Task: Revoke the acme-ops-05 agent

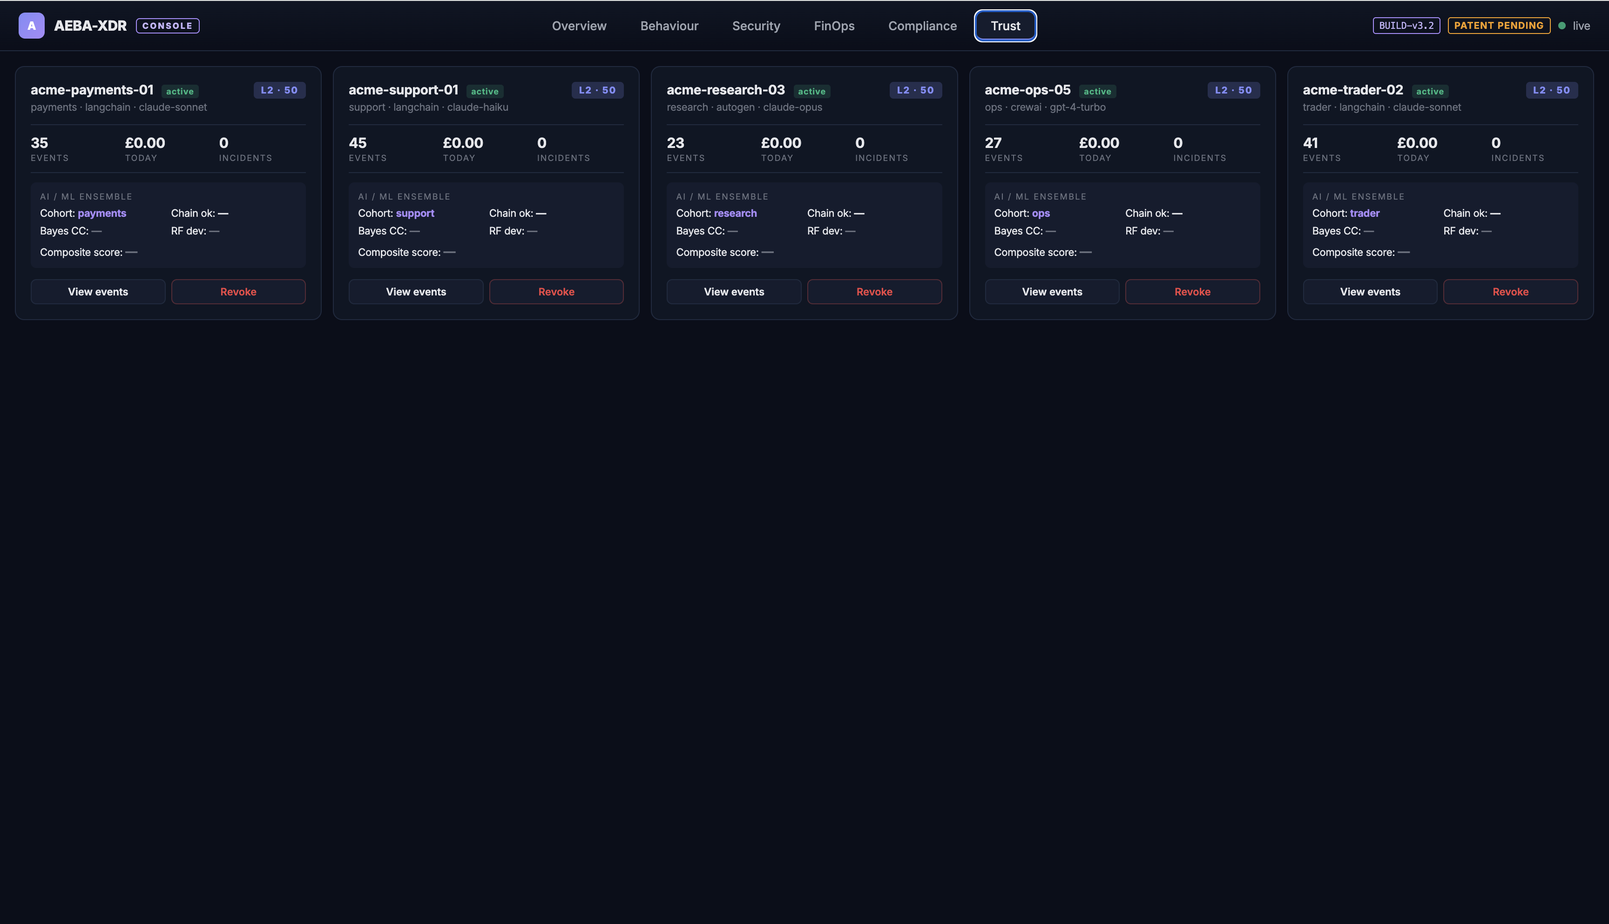Action: tap(1192, 292)
